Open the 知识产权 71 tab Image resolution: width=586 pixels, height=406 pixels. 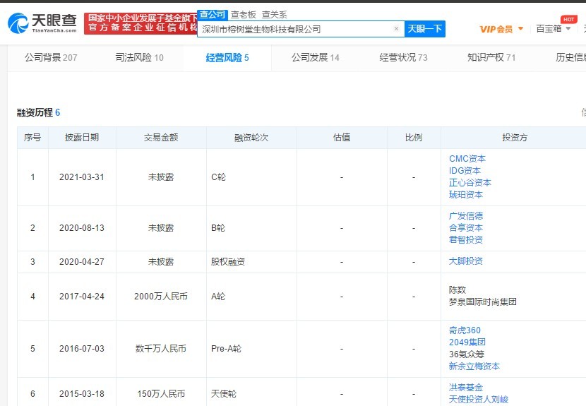(x=491, y=58)
